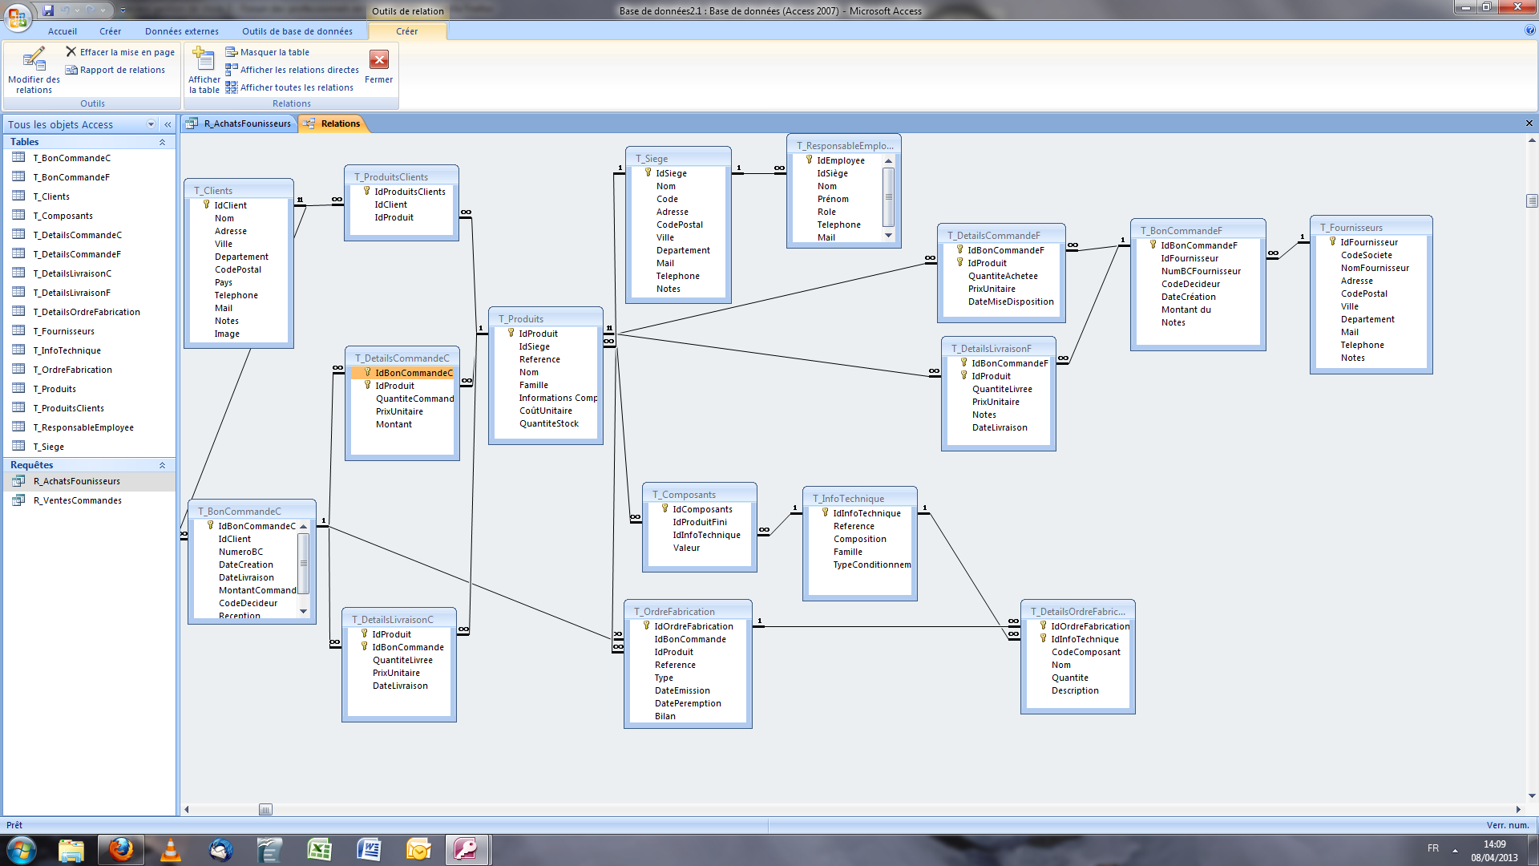Viewport: 1539px width, 866px height.
Task: Collapse the Requêtes group
Action: 162,465
